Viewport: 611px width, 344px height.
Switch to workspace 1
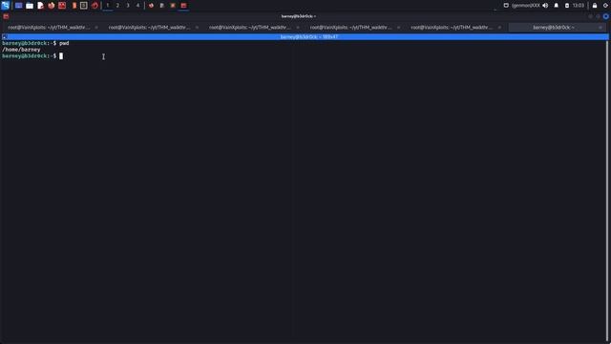click(108, 6)
